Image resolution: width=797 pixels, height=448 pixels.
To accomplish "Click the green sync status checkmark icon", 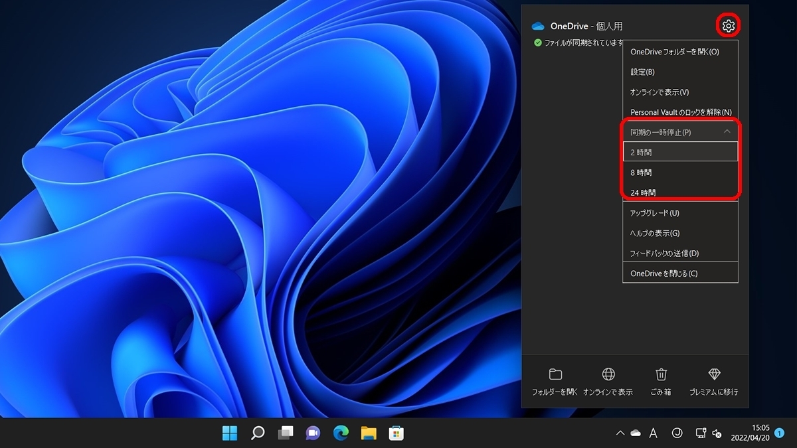I will pos(538,42).
